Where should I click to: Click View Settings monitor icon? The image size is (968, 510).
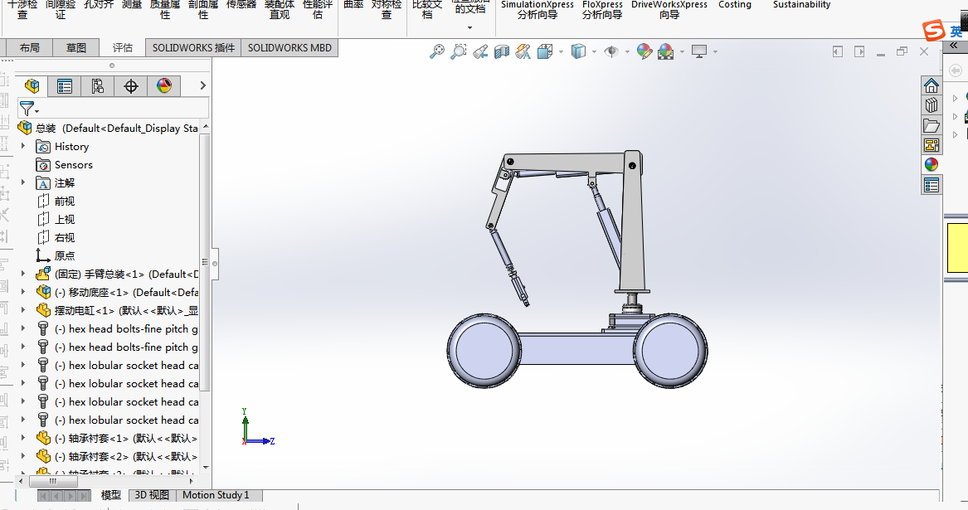(x=699, y=52)
